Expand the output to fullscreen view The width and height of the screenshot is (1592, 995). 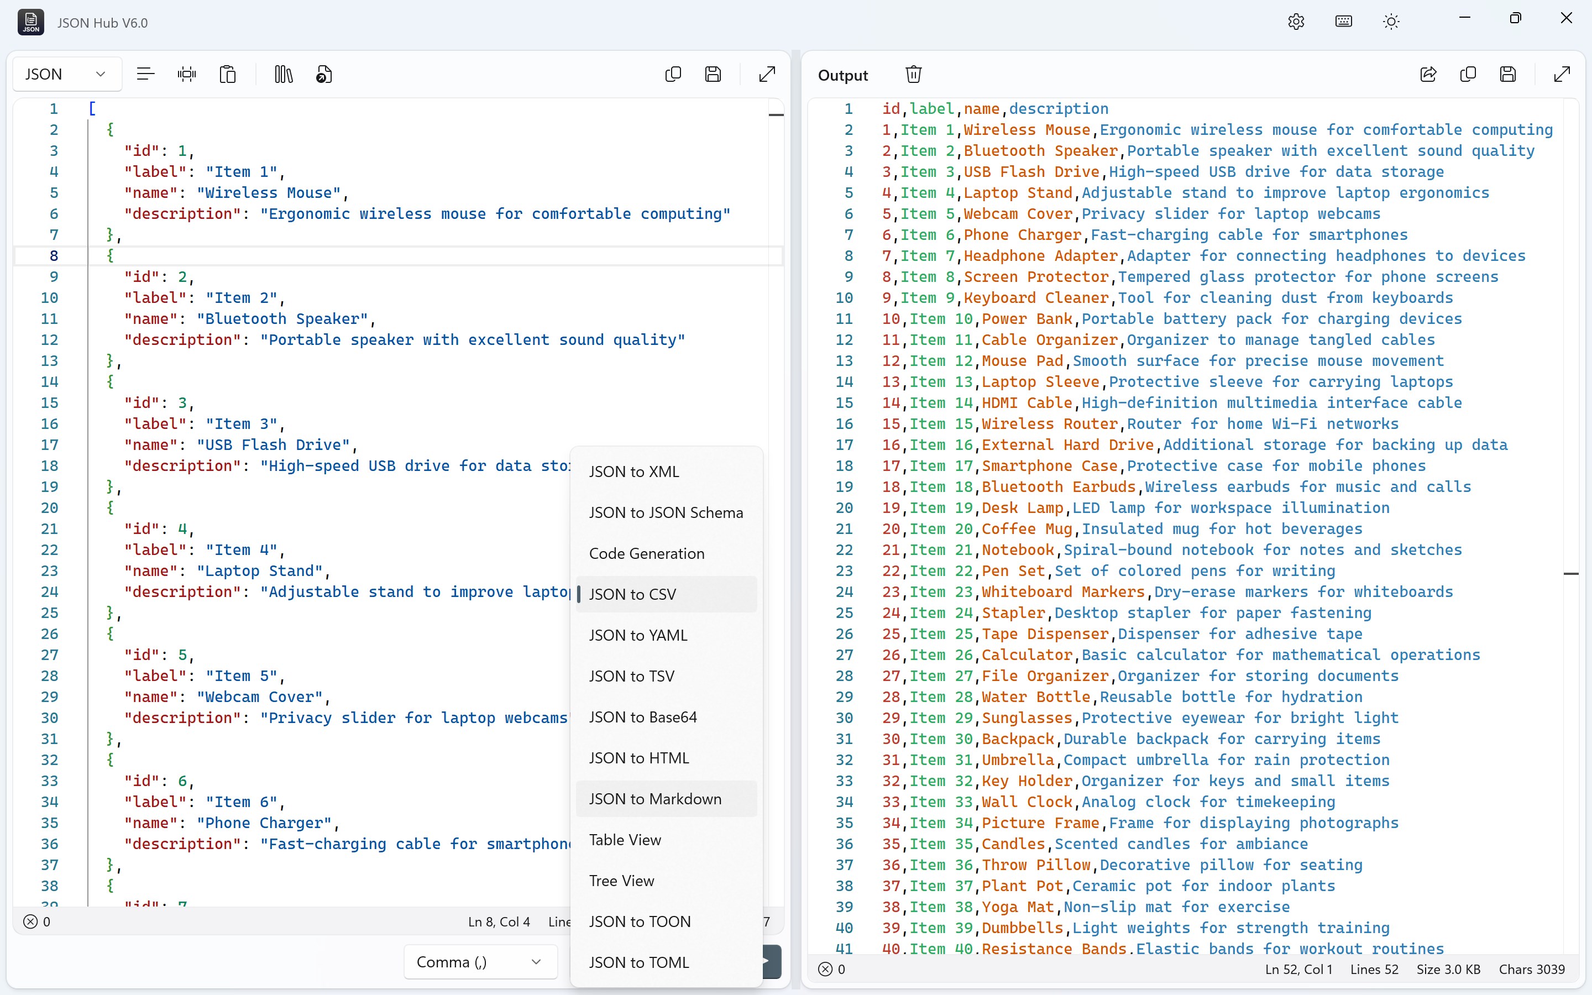[1562, 74]
